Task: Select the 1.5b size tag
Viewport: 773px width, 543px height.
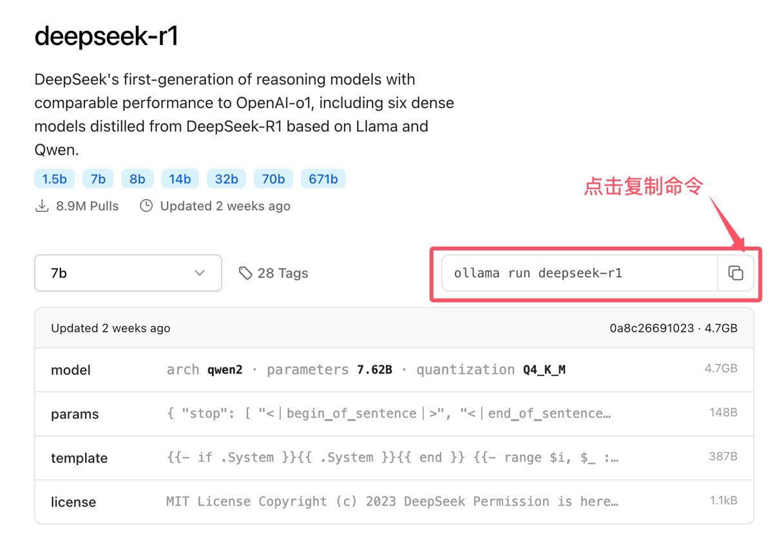Action: tap(55, 179)
